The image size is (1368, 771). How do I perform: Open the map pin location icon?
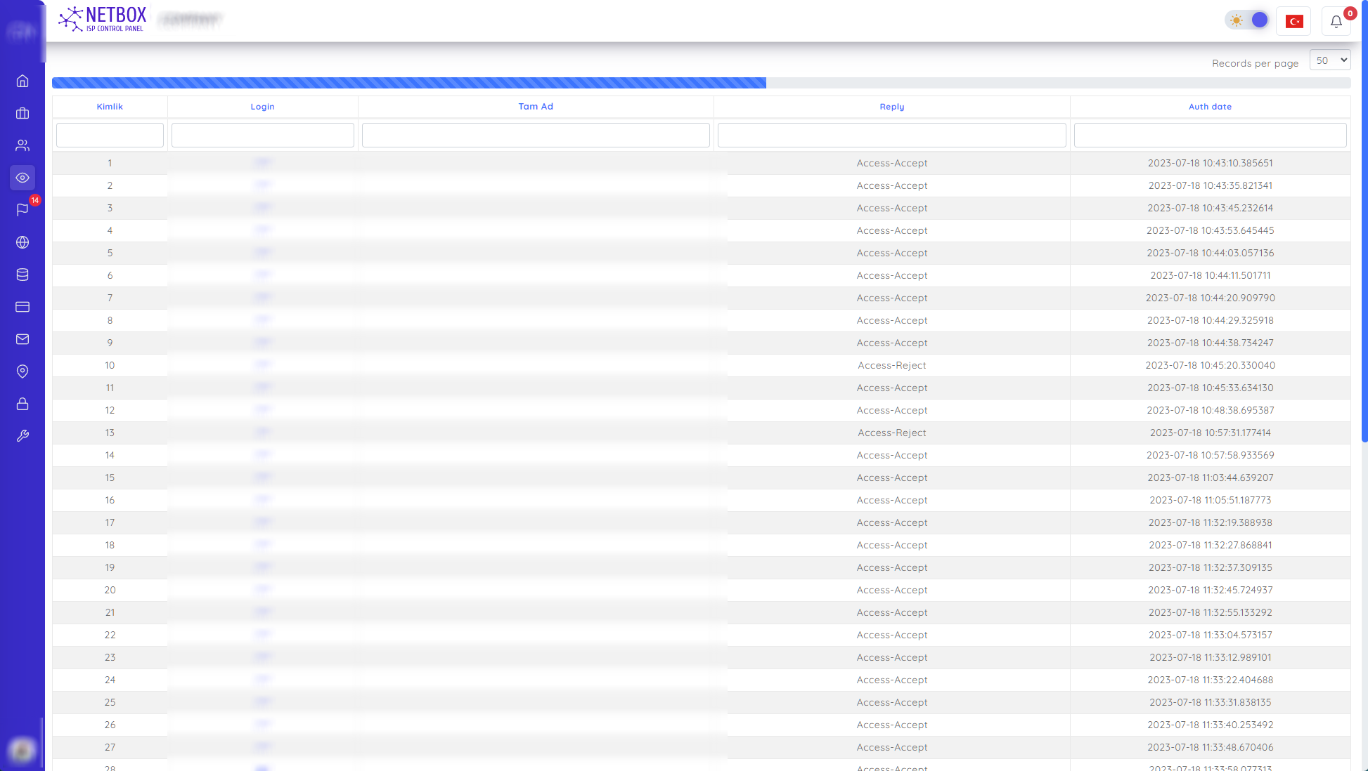pos(22,371)
